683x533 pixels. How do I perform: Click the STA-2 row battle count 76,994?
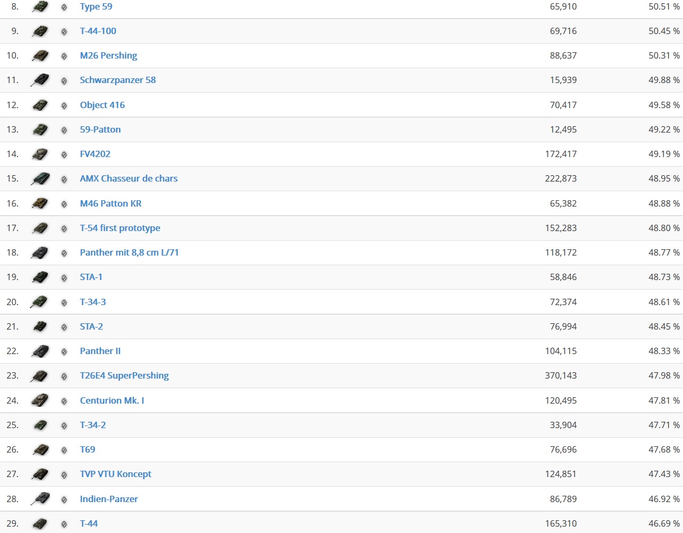pyautogui.click(x=563, y=326)
